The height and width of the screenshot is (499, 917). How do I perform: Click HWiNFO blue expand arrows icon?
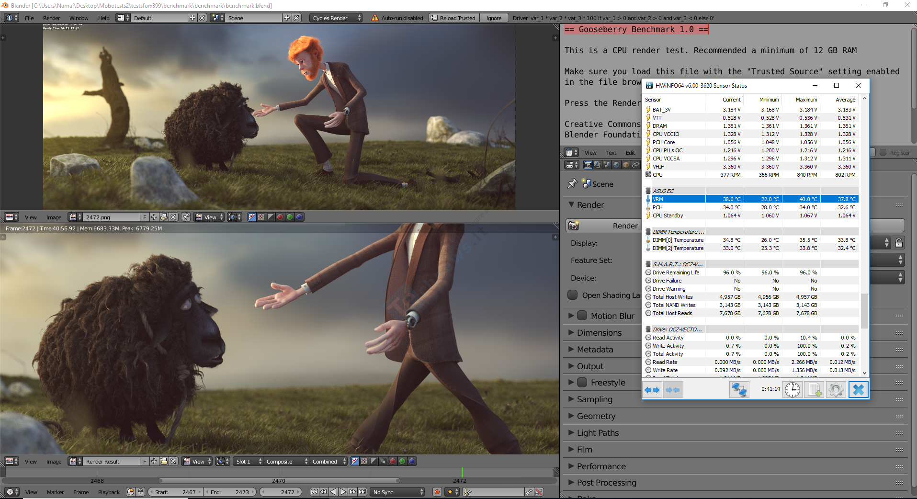pyautogui.click(x=652, y=389)
